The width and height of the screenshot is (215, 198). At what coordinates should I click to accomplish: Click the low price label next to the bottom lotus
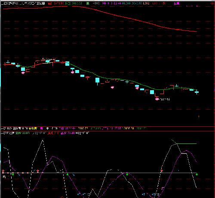click(165, 99)
